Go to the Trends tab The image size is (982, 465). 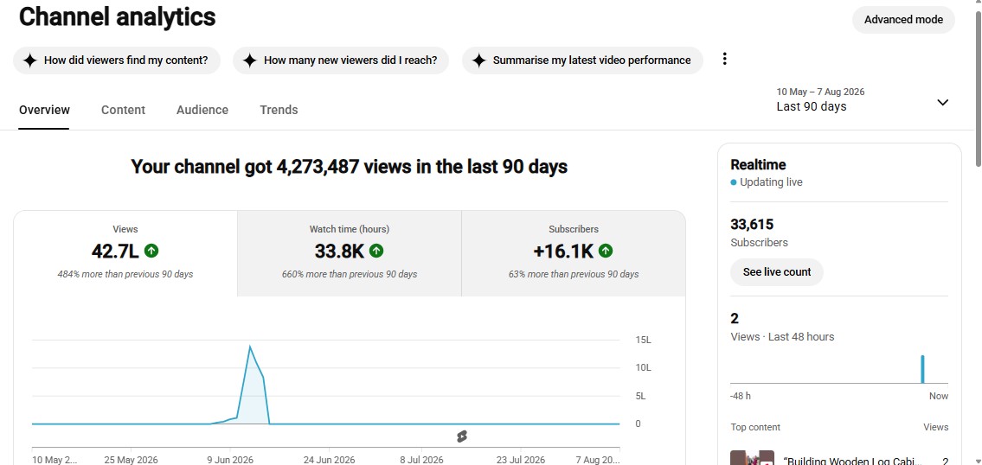[279, 110]
